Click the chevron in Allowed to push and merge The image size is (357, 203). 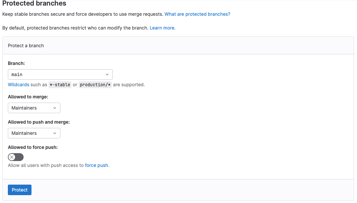point(54,133)
